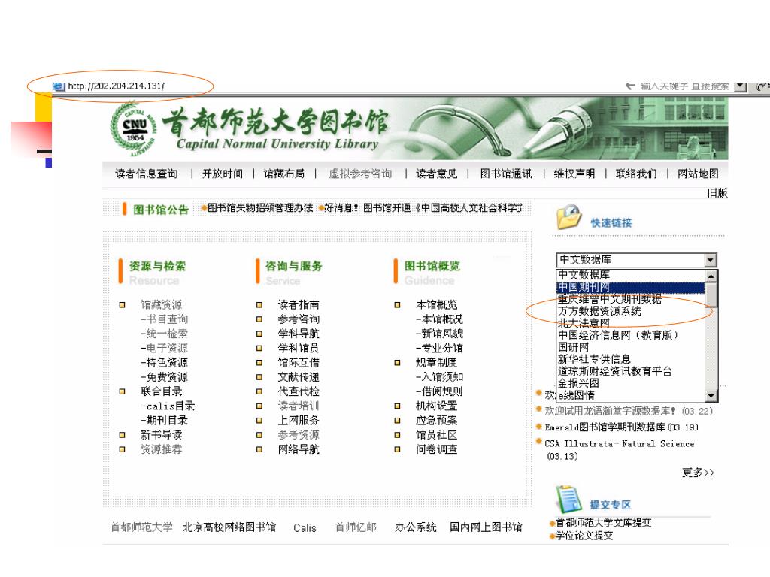The height and width of the screenshot is (577, 770).
Task: Open 书目查询 link under 馆藏资源
Action: point(164,319)
